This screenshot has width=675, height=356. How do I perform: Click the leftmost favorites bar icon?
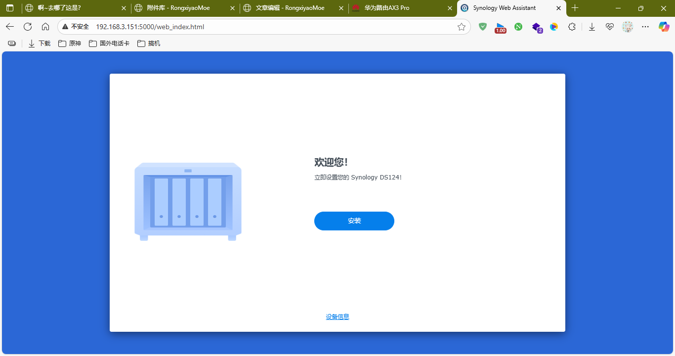pos(12,44)
